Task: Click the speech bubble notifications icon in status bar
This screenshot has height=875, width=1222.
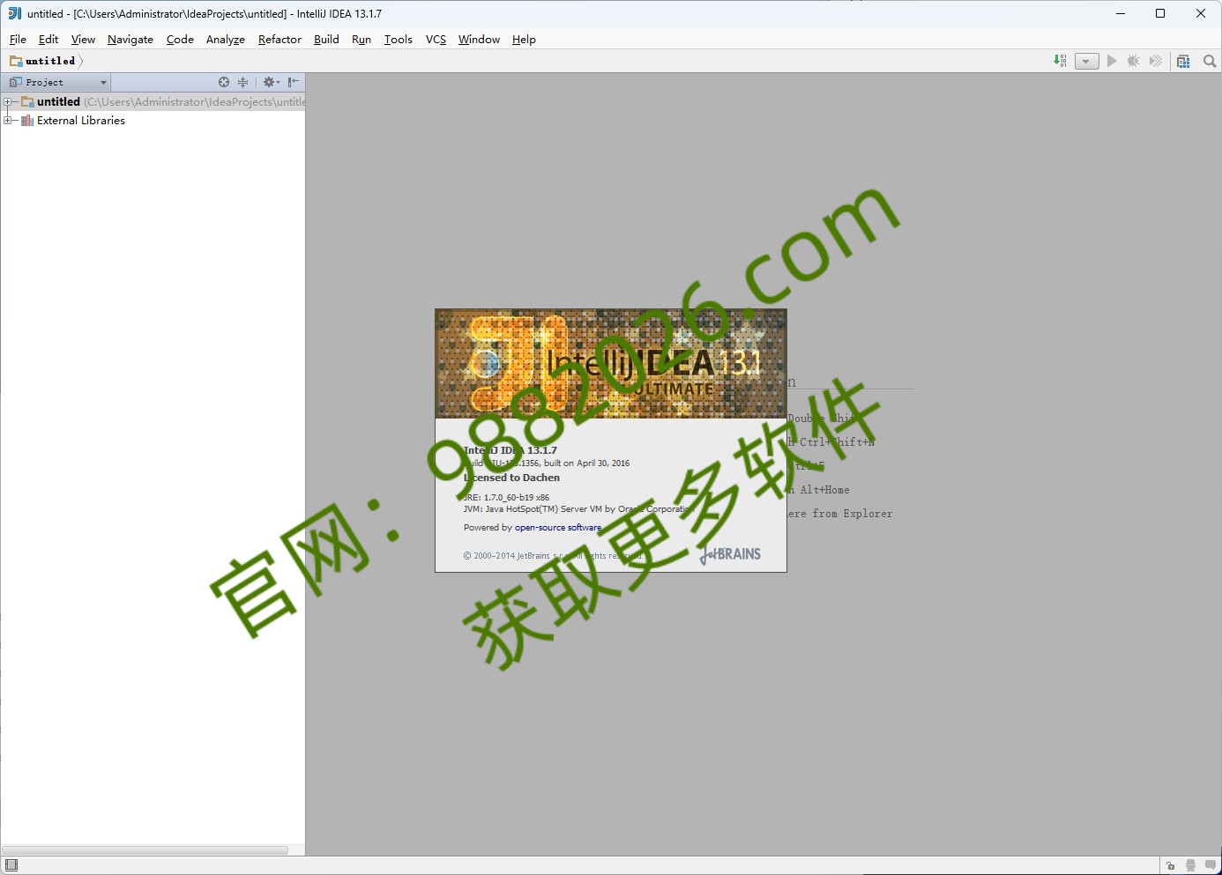Action: pyautogui.click(x=1211, y=865)
